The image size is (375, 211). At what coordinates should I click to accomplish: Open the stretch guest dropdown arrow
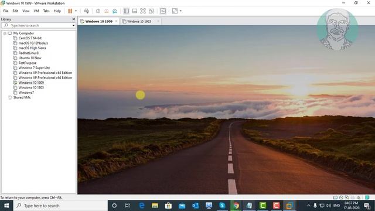coord(180,11)
